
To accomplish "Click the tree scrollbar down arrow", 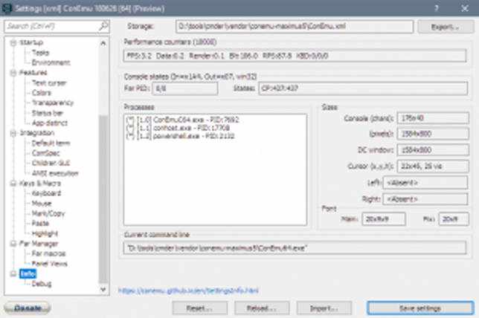I will [103, 289].
